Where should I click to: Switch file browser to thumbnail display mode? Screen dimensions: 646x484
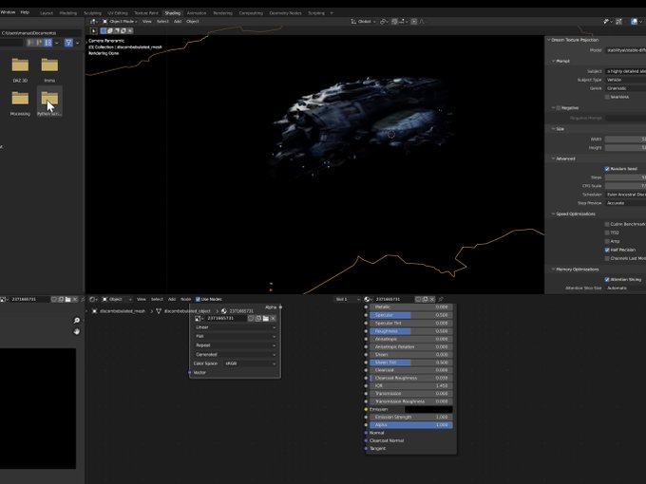point(48,43)
